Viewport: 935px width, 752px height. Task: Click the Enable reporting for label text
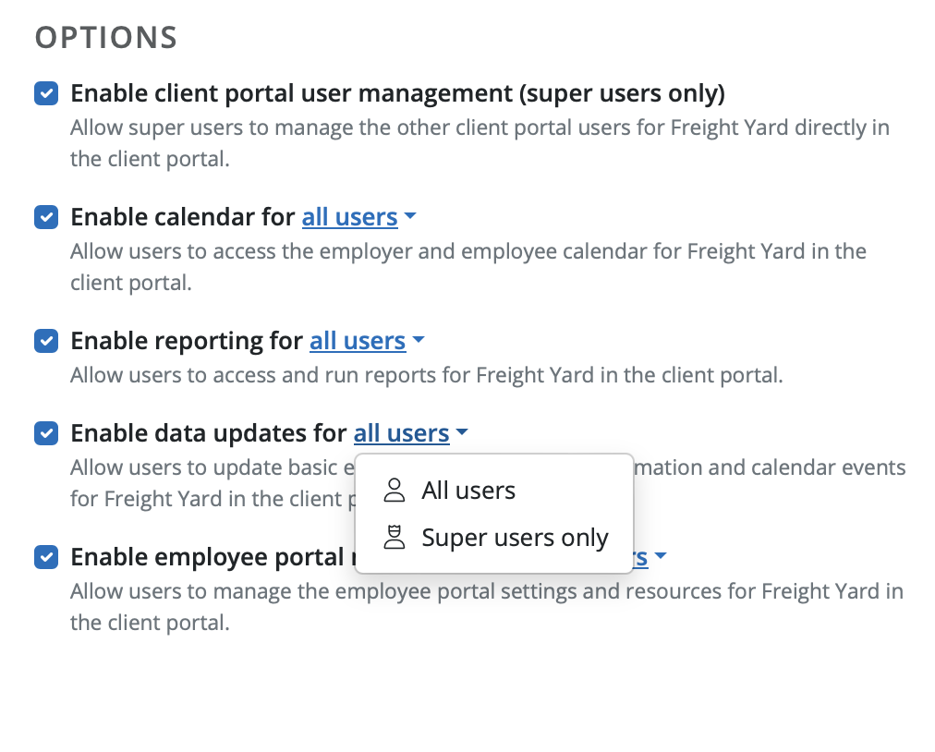(186, 341)
